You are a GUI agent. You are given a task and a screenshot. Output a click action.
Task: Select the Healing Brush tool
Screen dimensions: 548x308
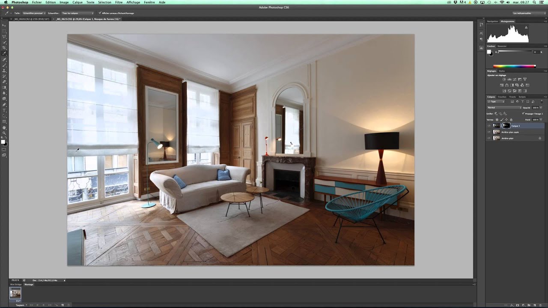(4, 59)
